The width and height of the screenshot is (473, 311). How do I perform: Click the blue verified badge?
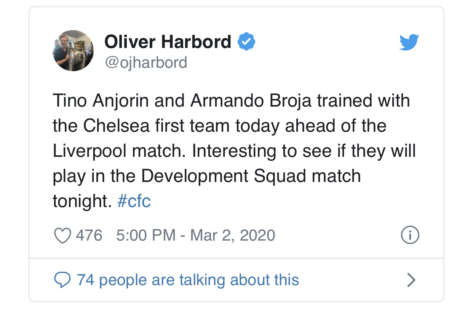246,41
